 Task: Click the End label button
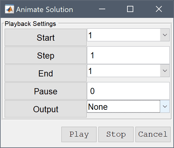pos(46,73)
